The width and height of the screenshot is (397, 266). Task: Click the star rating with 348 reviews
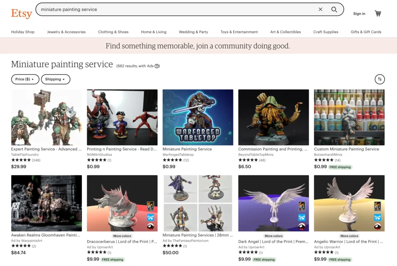[x=26, y=160]
